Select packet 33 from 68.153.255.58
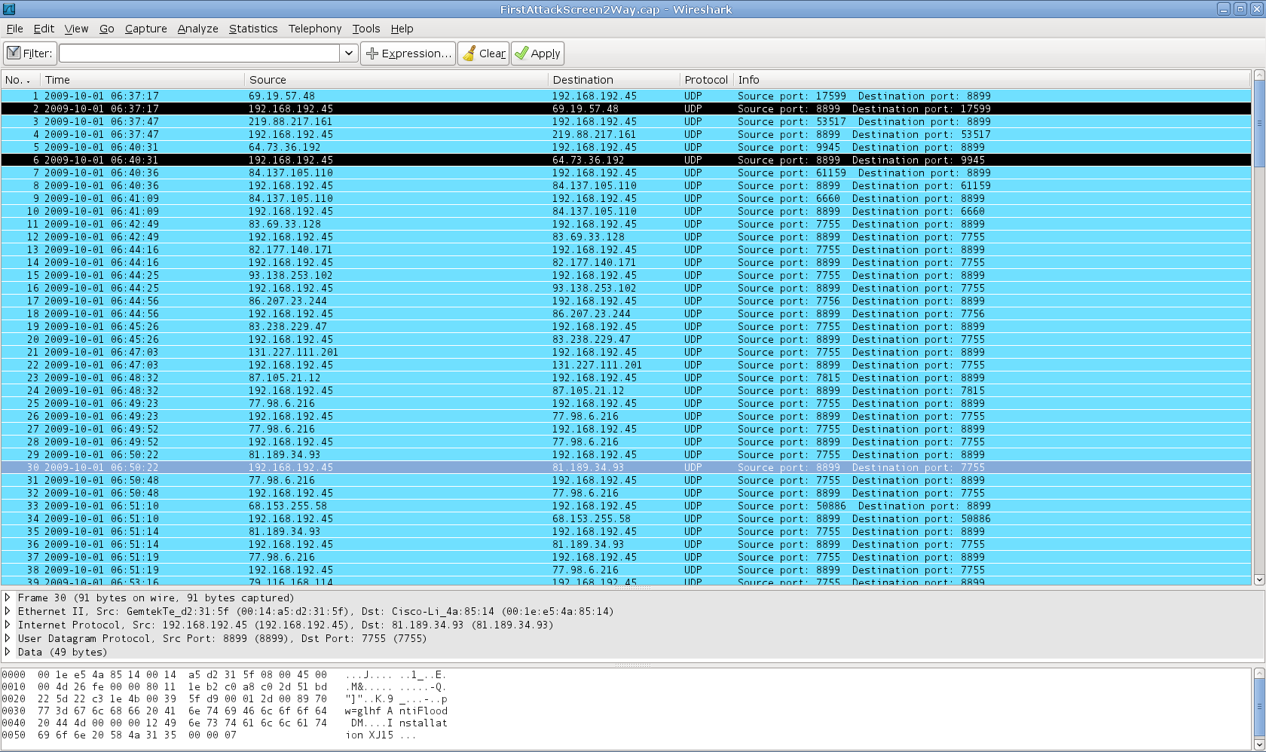This screenshot has width=1266, height=752. pyautogui.click(x=625, y=506)
